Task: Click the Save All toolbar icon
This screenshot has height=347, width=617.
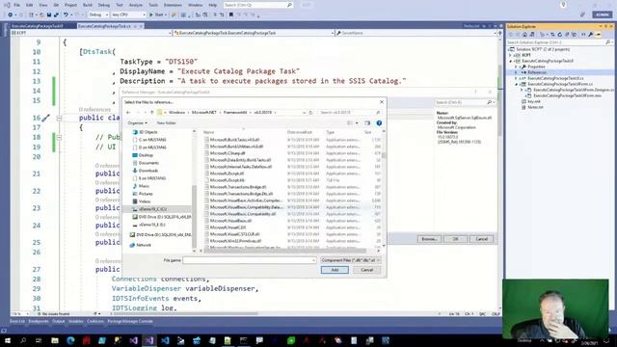Action: [x=56, y=14]
